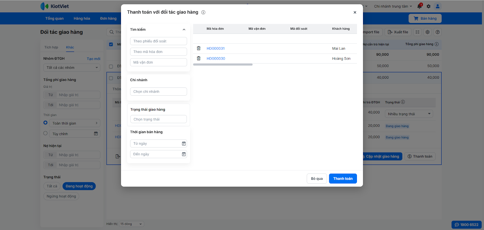Open settings gear in top bar
Viewport: 484px width, 230px height.
(x=428, y=6)
